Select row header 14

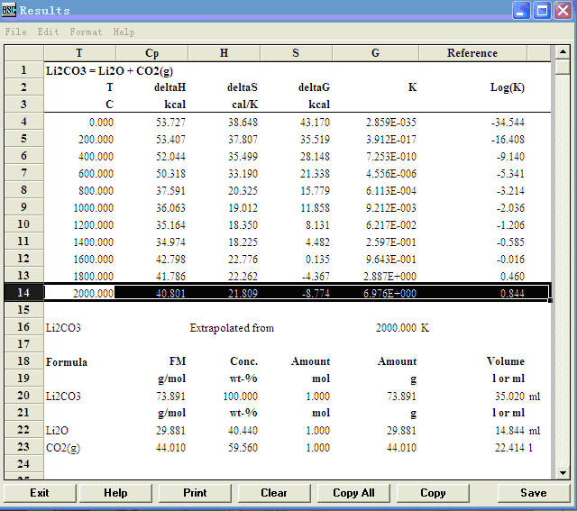[x=23, y=293]
